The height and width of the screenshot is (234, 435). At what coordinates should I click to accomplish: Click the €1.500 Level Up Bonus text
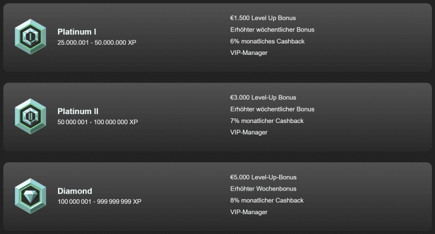(263, 18)
